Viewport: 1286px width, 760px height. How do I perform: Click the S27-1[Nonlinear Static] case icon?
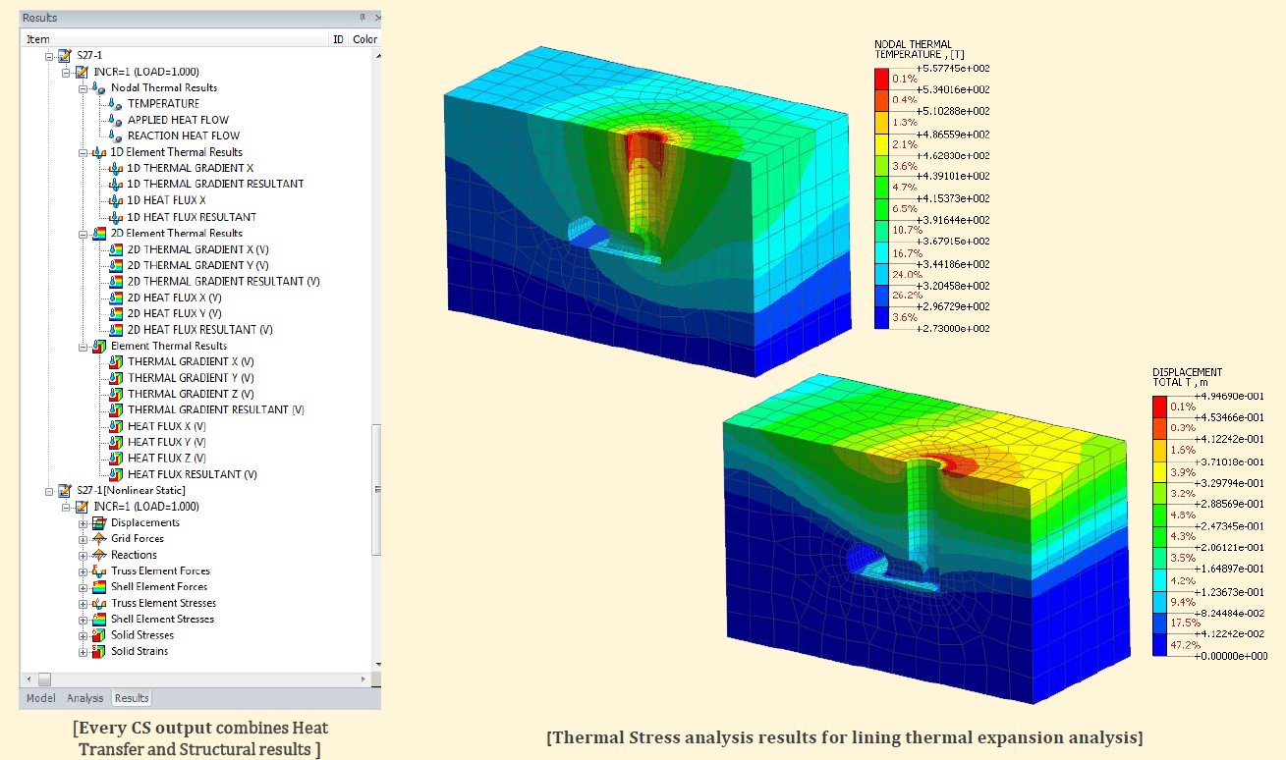pyautogui.click(x=66, y=490)
